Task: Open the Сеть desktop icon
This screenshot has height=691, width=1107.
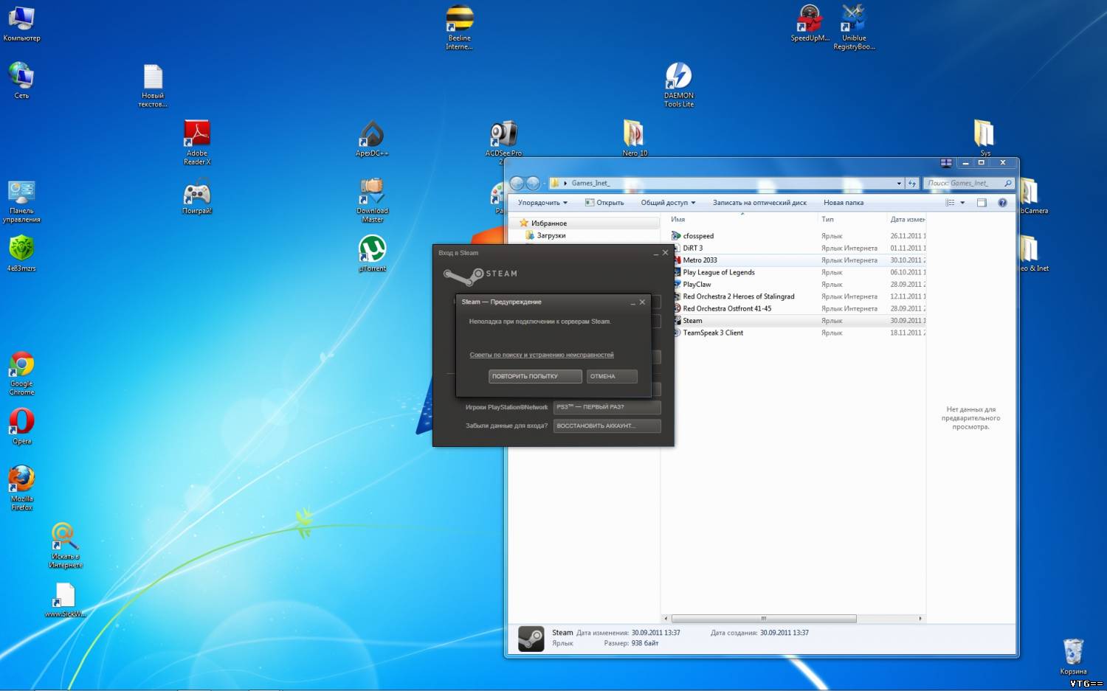Action: [x=21, y=80]
